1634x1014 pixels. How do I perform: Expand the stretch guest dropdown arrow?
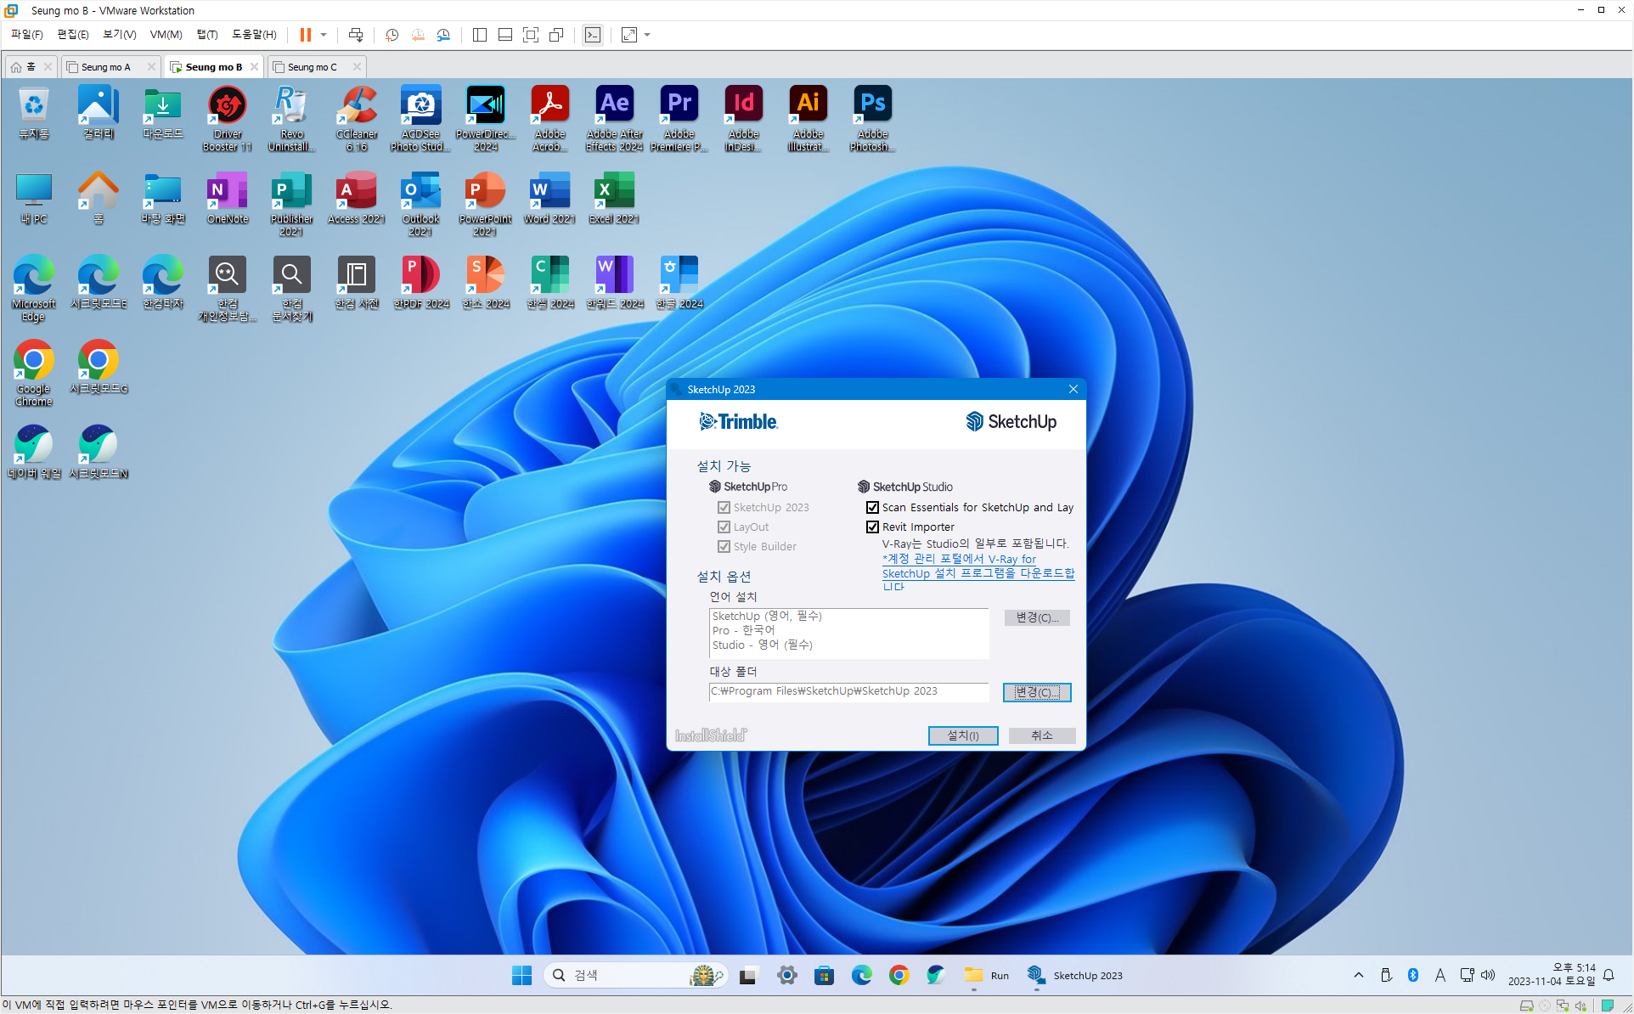pos(647,35)
